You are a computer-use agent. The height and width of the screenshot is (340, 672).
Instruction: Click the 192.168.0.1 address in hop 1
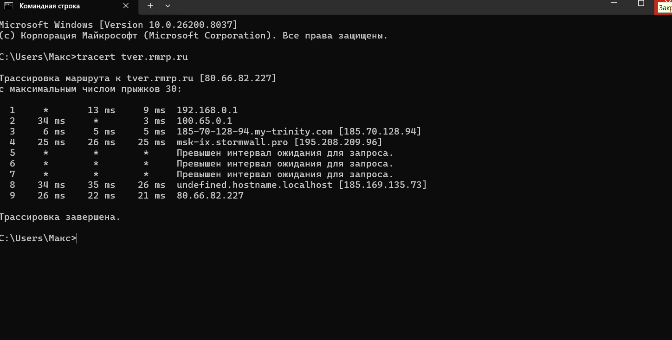207,110
